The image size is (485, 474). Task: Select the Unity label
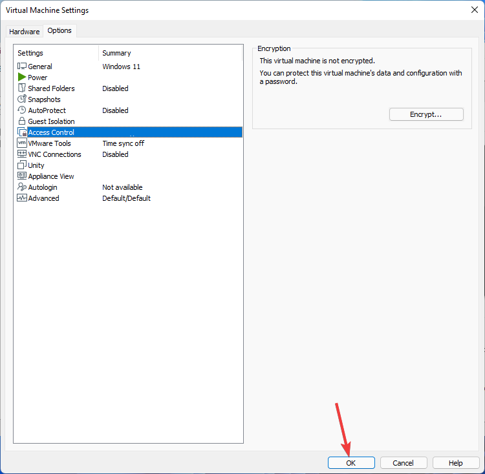pos(36,165)
